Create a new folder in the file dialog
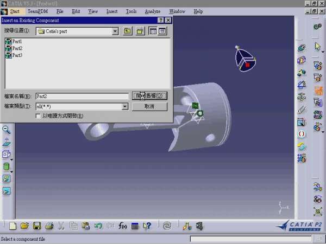Screen dimensions: 326x244 [x=140, y=31]
